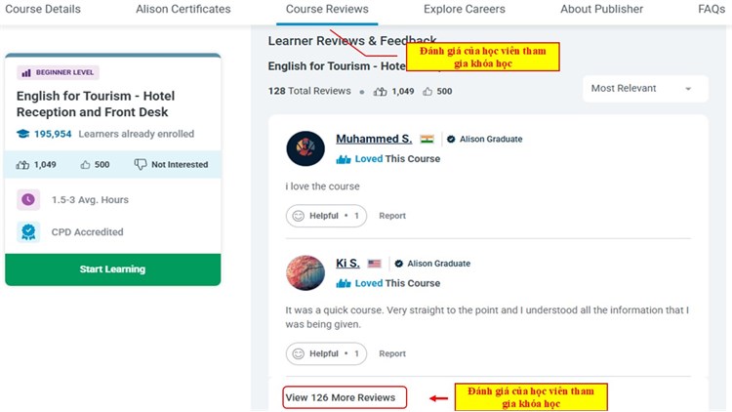
Task: Click CPD Accredited badge icon
Action: pos(28,232)
